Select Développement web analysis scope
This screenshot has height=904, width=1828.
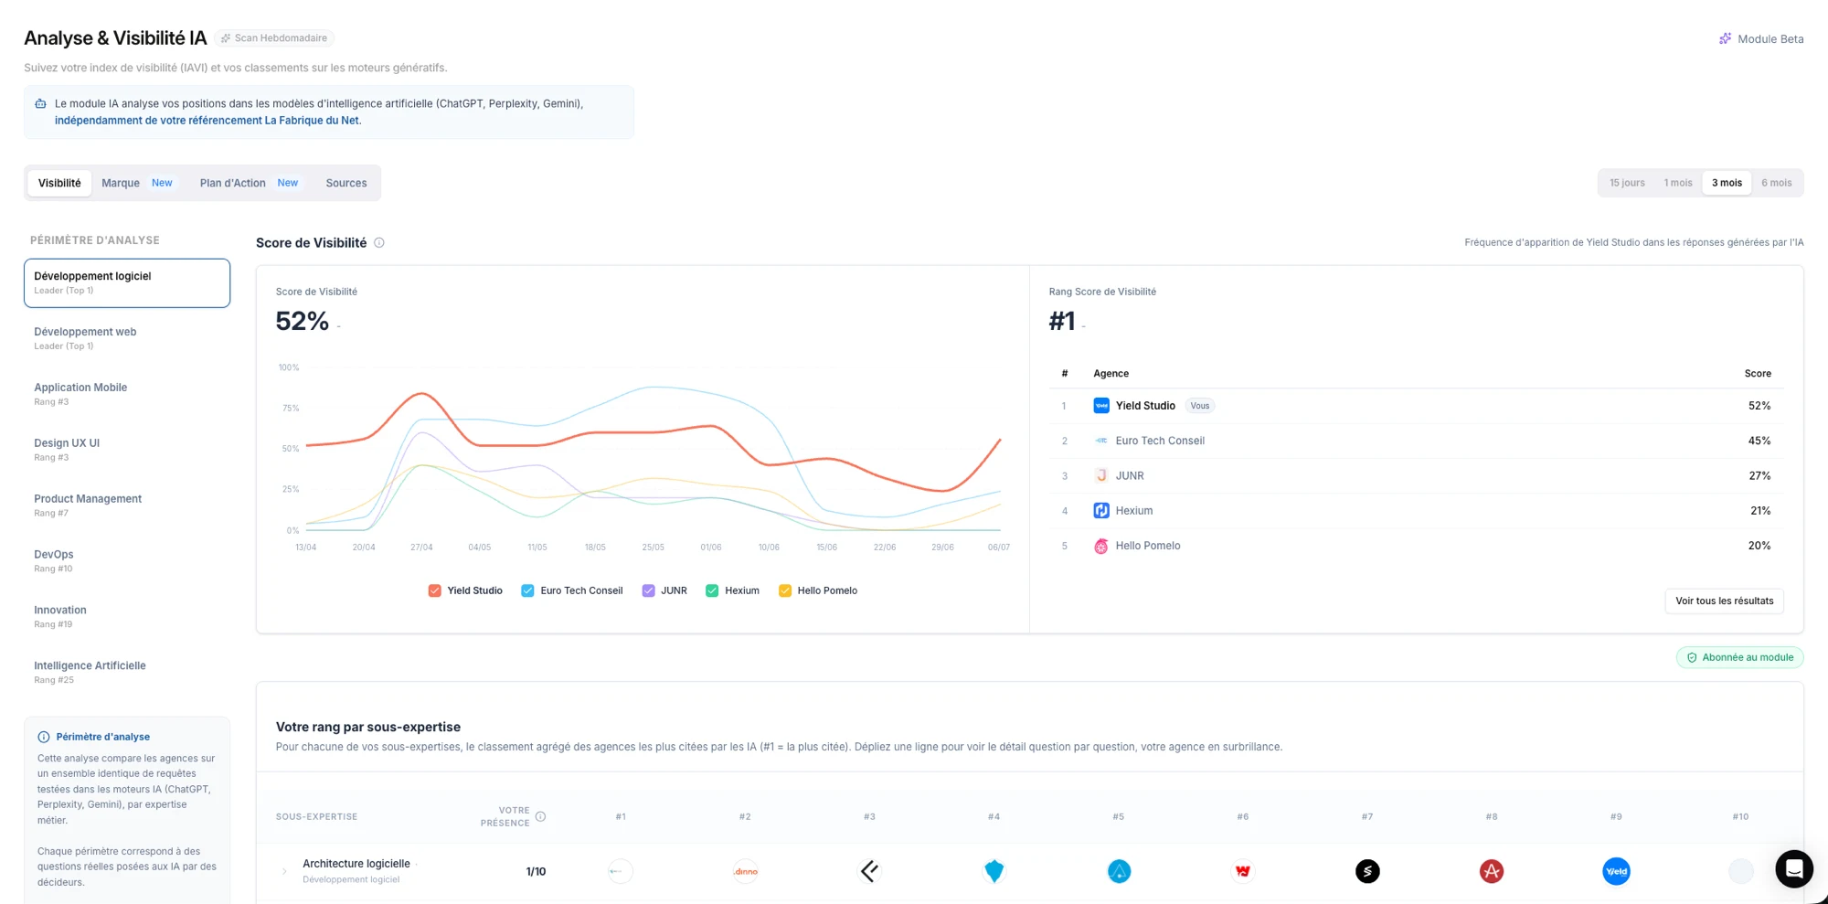point(127,338)
